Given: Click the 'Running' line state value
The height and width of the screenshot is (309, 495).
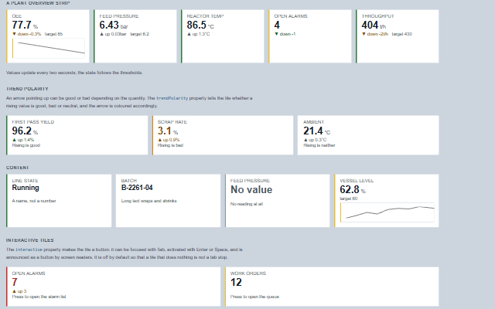Looking at the screenshot, I should pyautogui.click(x=26, y=188).
